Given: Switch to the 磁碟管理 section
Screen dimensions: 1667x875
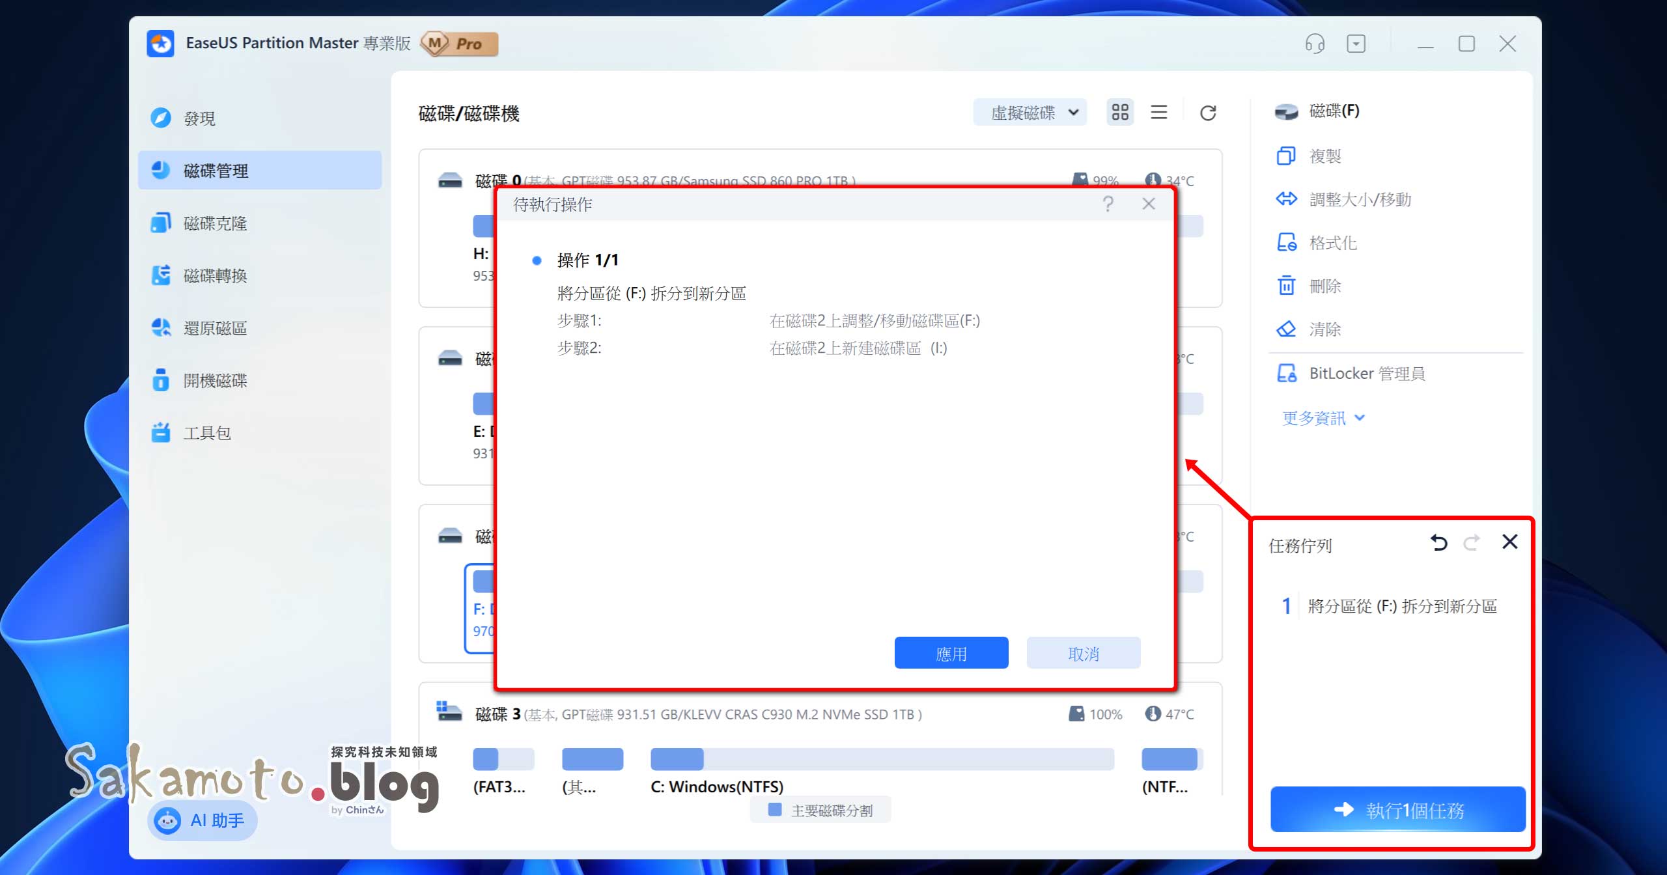Looking at the screenshot, I should pyautogui.click(x=216, y=171).
